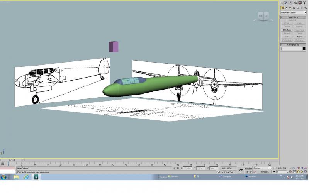Click the black object color swatch
Screen dimensions: 309x193
click(x=304, y=49)
